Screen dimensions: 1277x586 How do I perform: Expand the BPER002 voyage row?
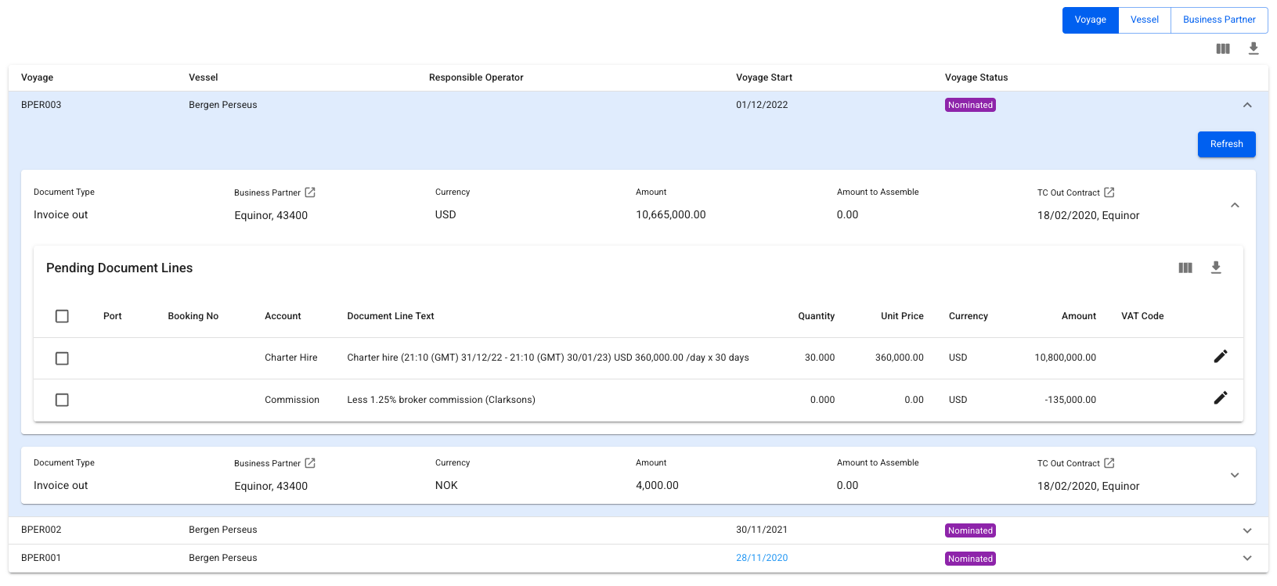pyautogui.click(x=1247, y=530)
